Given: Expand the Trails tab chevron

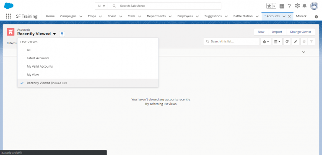Looking at the screenshot, I should (140, 16).
